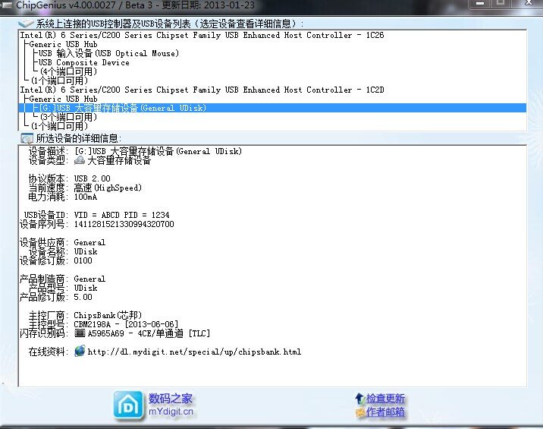Image resolution: width=543 pixels, height=429 pixels.
Task: Click the 检查更新 check update link
Action: pyautogui.click(x=385, y=398)
